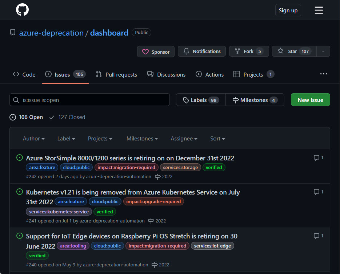Click comment icon on IoT Edge issue
The width and height of the screenshot is (340, 274).
click(x=316, y=236)
